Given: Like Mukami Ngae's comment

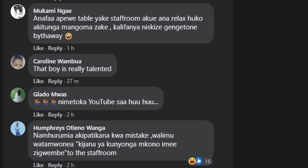Looking at the screenshot, I should pyautogui.click(x=39, y=48).
